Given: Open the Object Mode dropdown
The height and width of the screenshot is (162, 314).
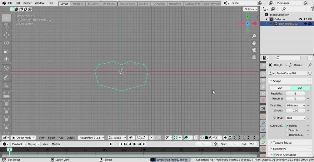Looking at the screenshot, I should point(23,138).
